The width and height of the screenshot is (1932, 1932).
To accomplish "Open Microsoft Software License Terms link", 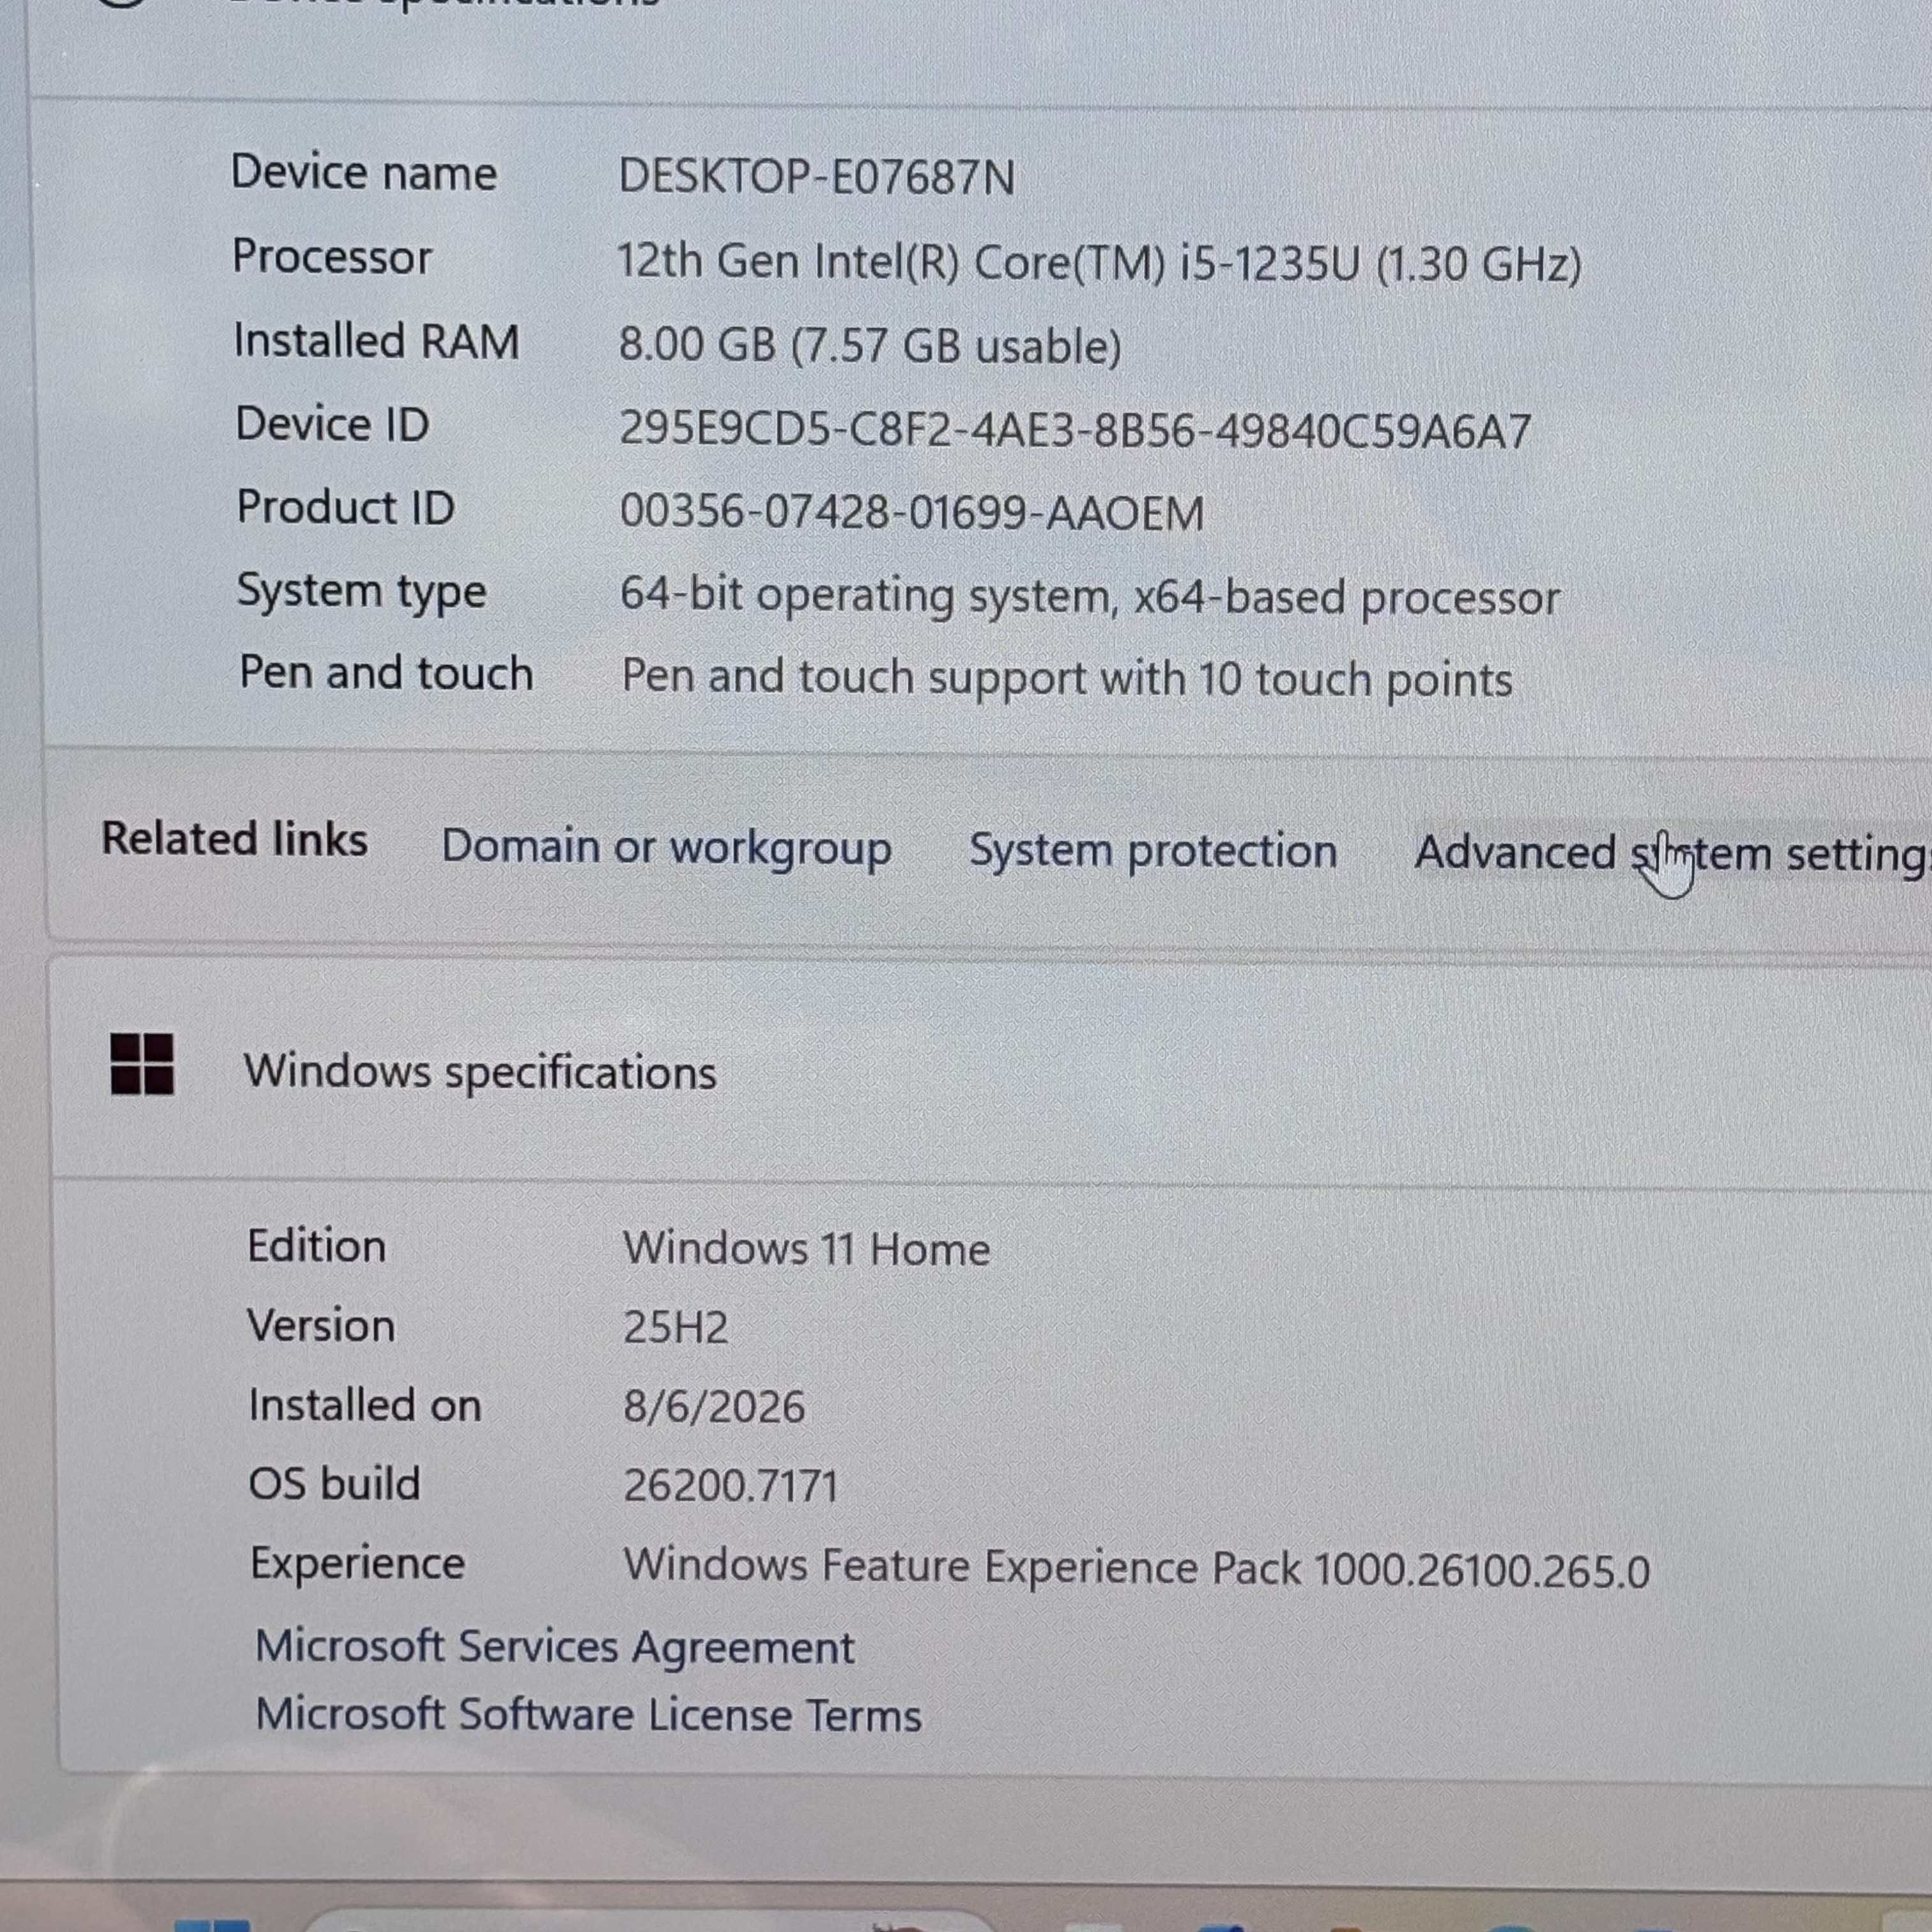I will tap(588, 1715).
